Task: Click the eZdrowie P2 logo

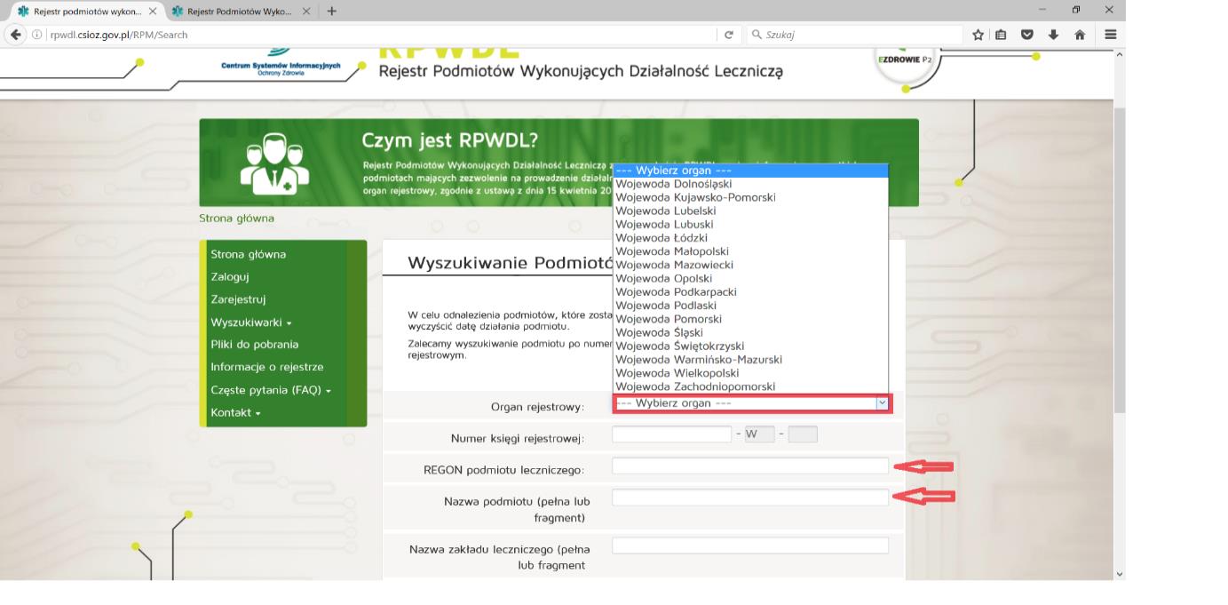Action: pyautogui.click(x=904, y=64)
